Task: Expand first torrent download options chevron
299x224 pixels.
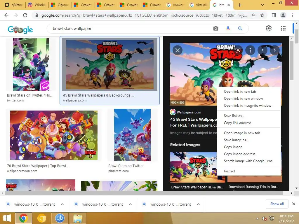Action: point(62,204)
